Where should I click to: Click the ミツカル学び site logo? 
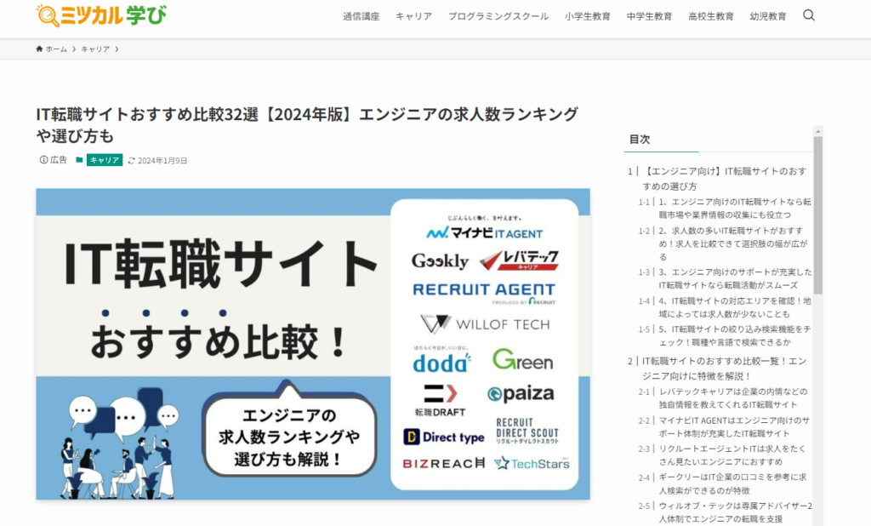(x=101, y=15)
